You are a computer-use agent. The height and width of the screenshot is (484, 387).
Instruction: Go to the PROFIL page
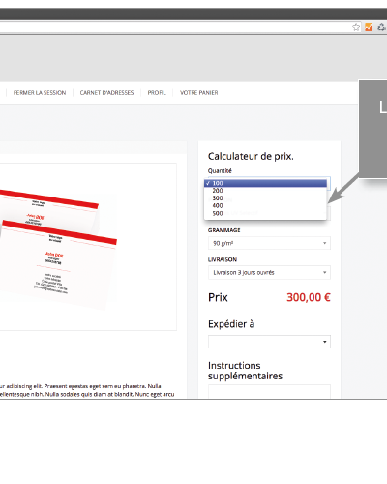[x=157, y=93]
